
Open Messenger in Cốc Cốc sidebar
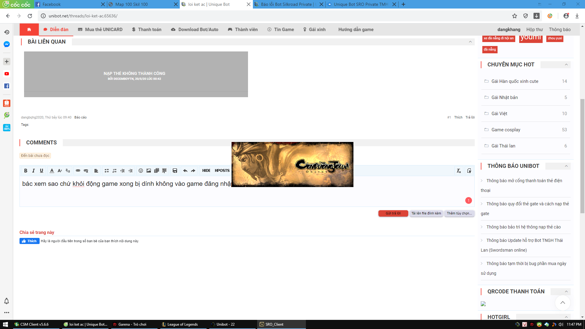[7, 44]
